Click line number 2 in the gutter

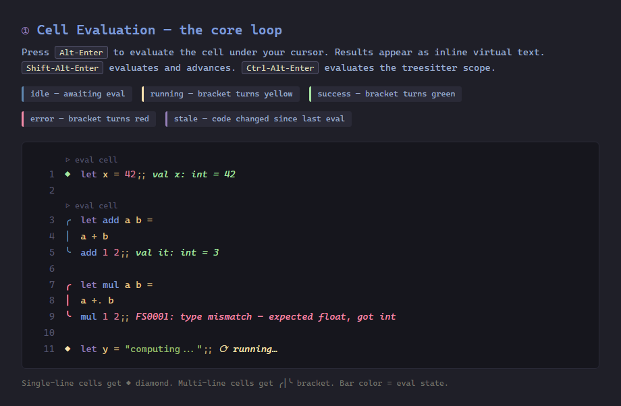tap(52, 190)
